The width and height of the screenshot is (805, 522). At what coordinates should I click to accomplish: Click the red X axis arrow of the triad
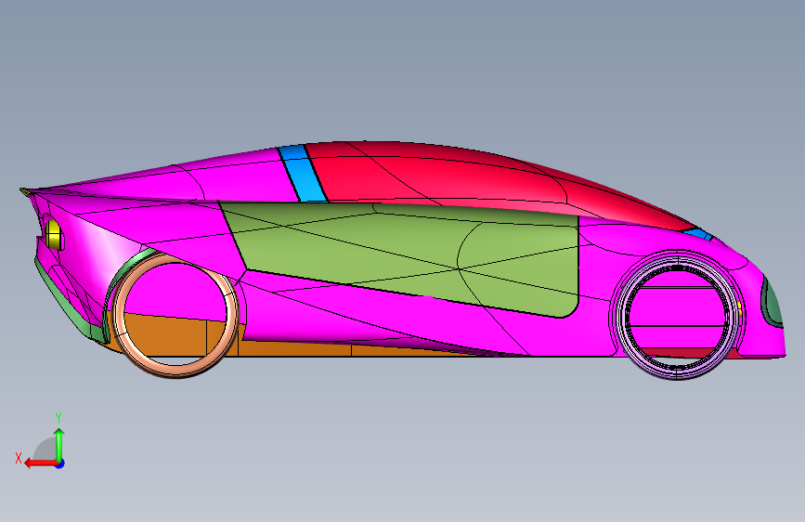(41, 463)
